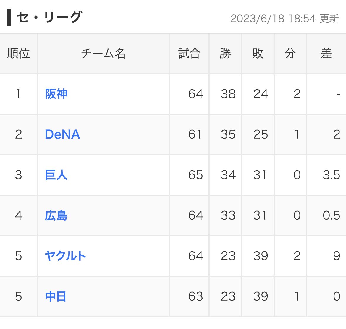Click 巨人's 3.5 game difference cell

pos(331,175)
